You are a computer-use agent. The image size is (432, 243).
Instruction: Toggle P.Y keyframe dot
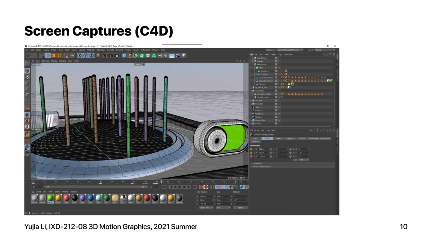coord(251,153)
